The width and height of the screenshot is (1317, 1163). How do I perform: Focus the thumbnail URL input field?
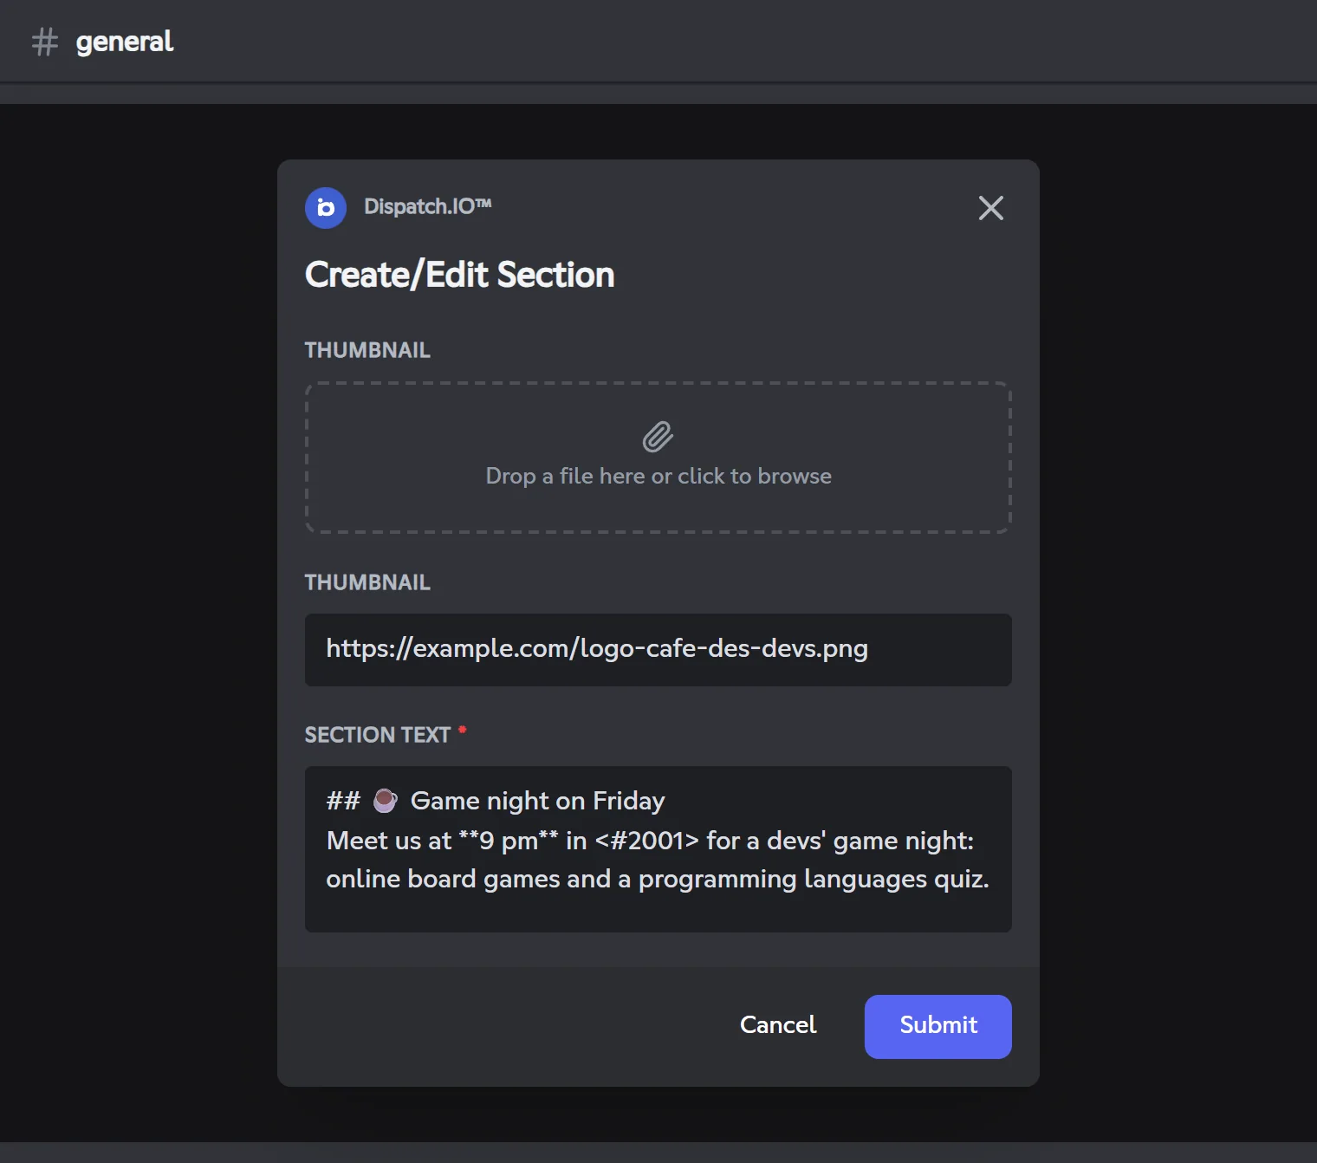point(658,650)
